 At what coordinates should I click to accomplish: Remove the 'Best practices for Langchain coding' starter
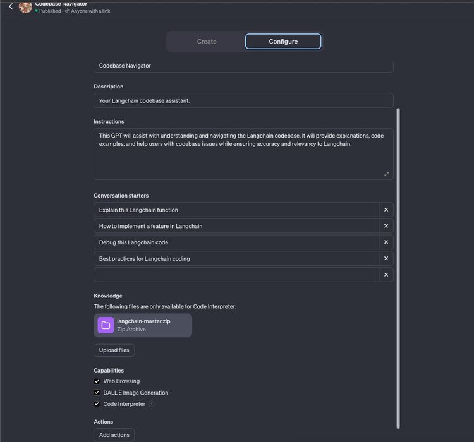[x=386, y=258]
